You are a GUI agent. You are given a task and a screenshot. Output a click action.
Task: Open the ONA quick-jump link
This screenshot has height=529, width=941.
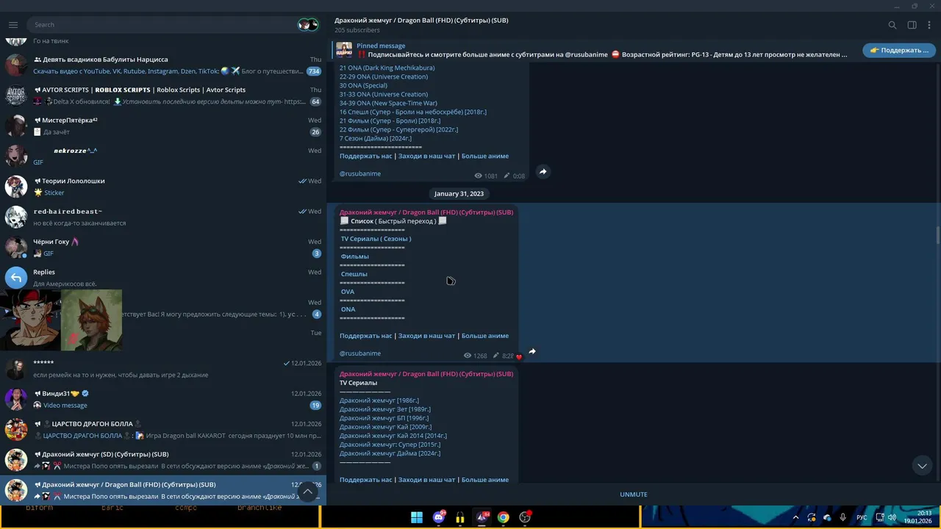[x=348, y=309]
